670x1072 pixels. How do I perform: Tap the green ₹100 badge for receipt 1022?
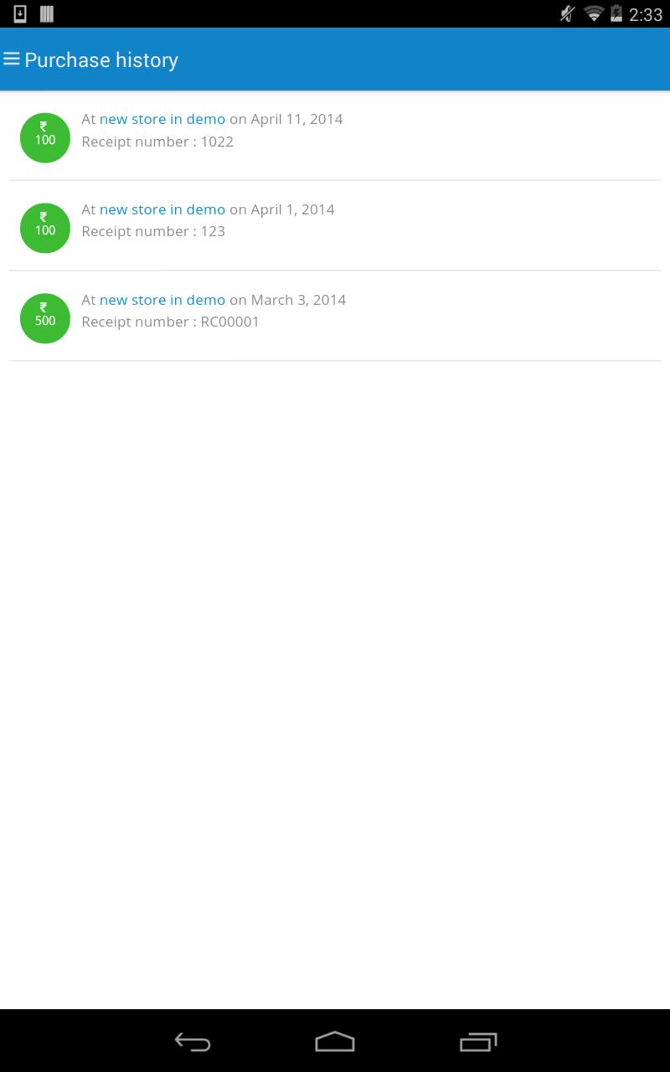(x=45, y=137)
